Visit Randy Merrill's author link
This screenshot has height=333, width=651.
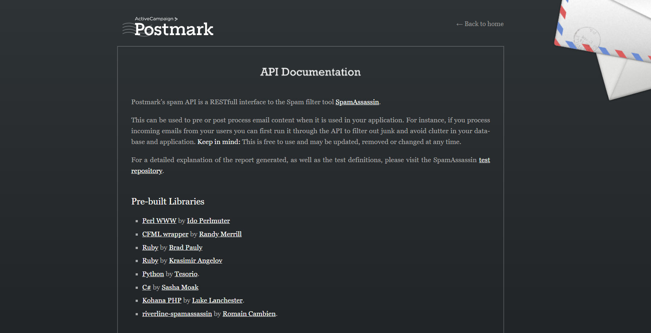click(220, 234)
